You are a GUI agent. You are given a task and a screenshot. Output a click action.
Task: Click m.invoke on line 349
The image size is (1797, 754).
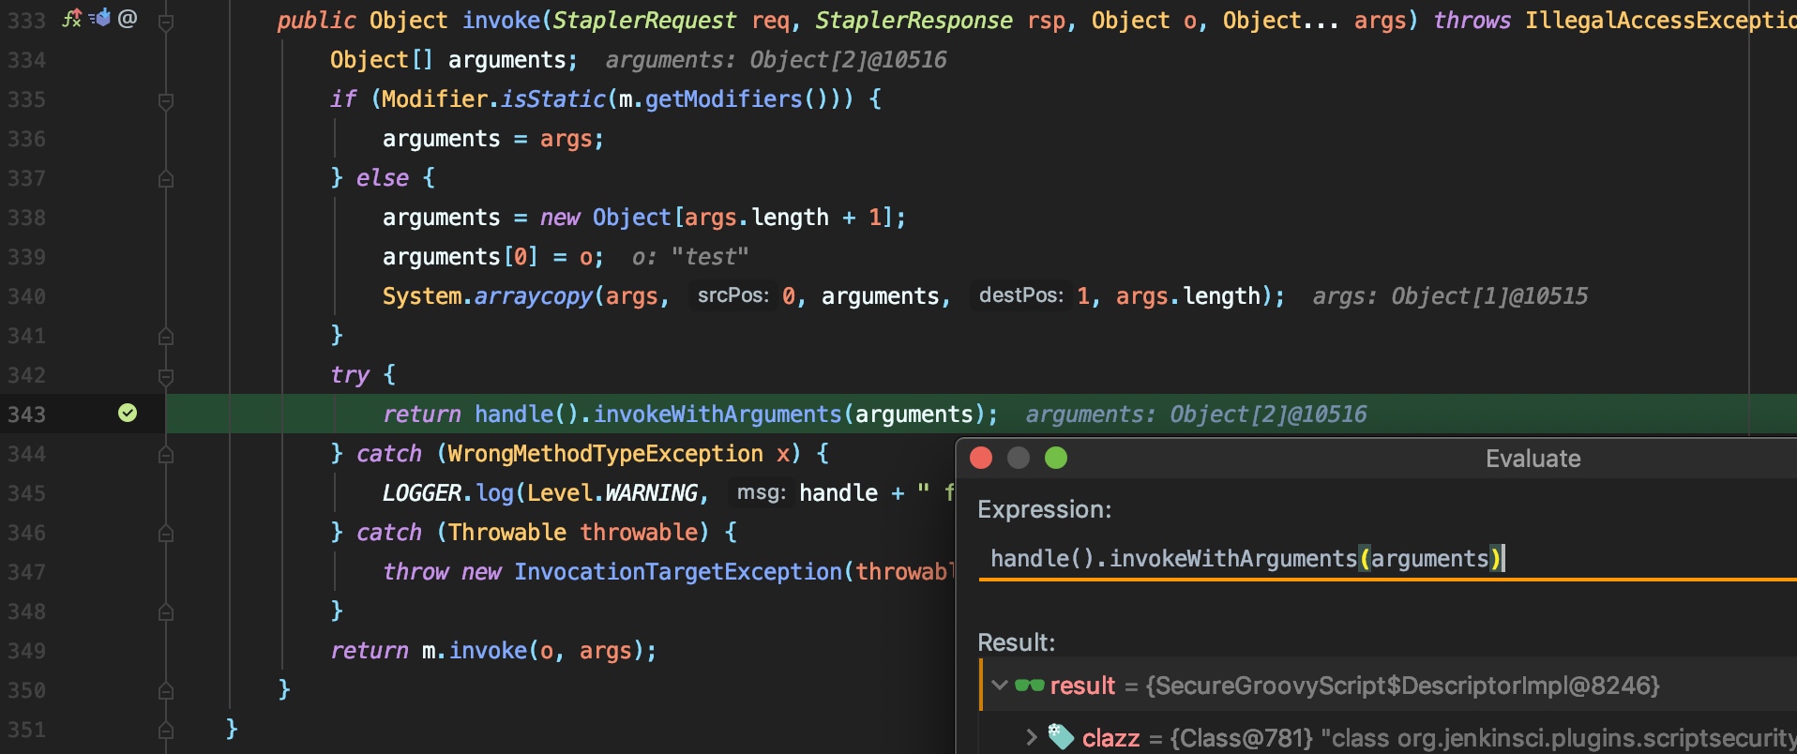pyautogui.click(x=475, y=651)
